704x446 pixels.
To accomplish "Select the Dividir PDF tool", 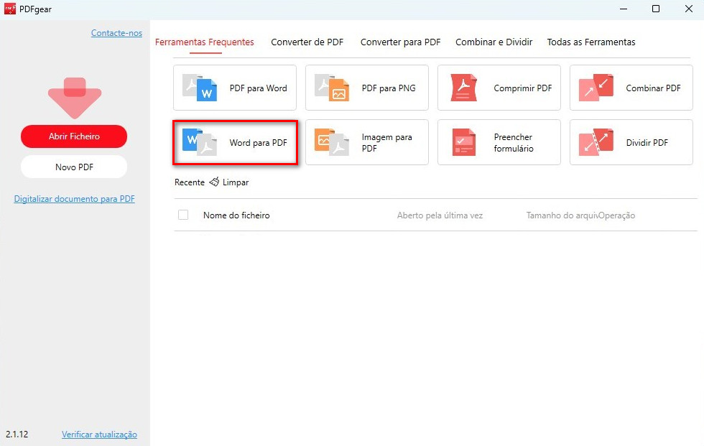I will 630,142.
